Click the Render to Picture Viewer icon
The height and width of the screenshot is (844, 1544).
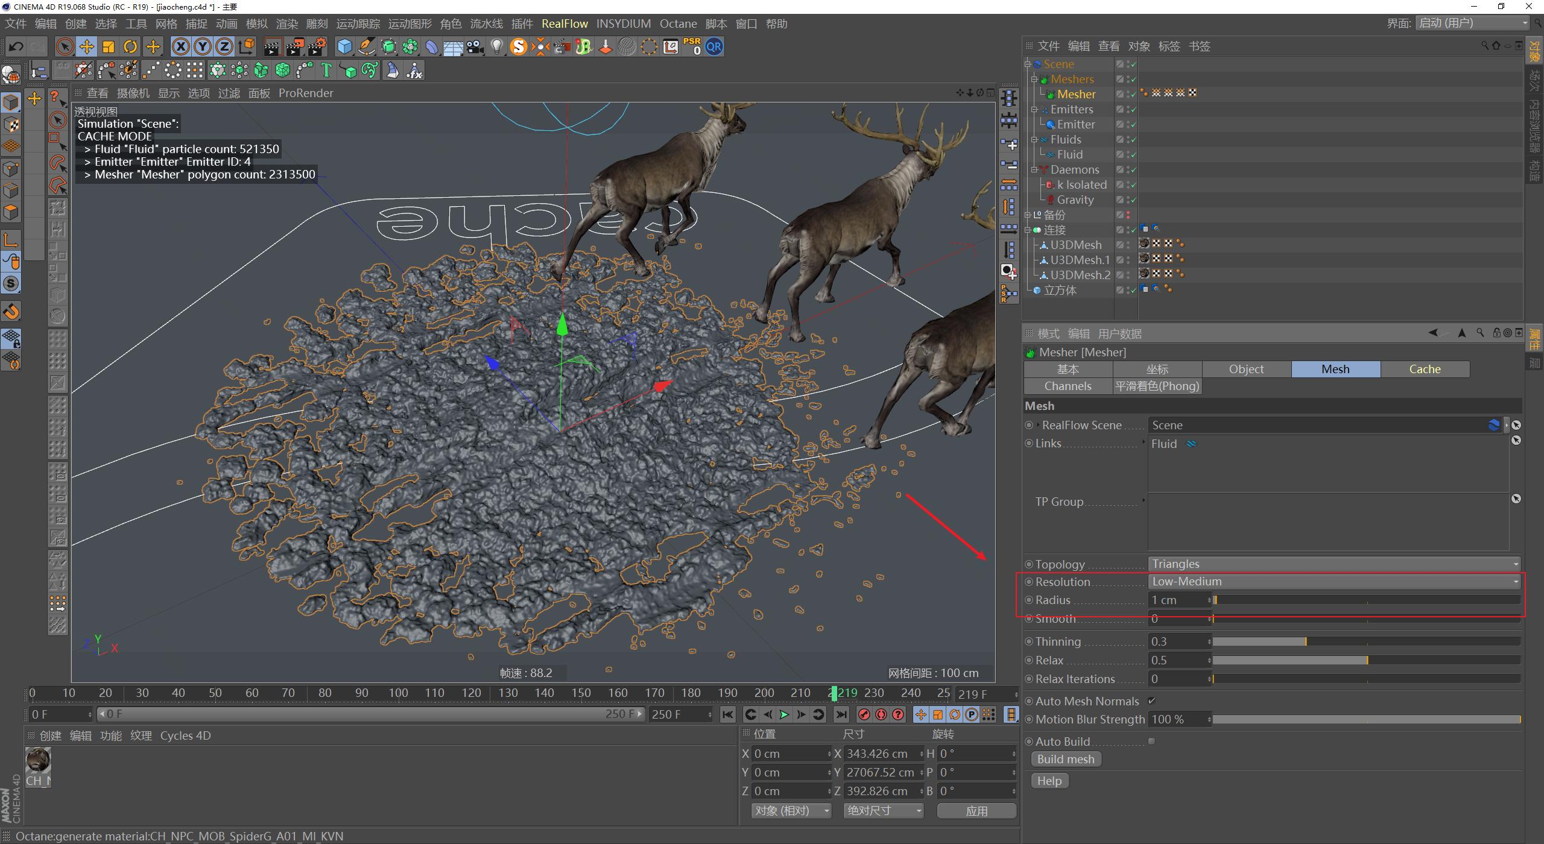(295, 46)
